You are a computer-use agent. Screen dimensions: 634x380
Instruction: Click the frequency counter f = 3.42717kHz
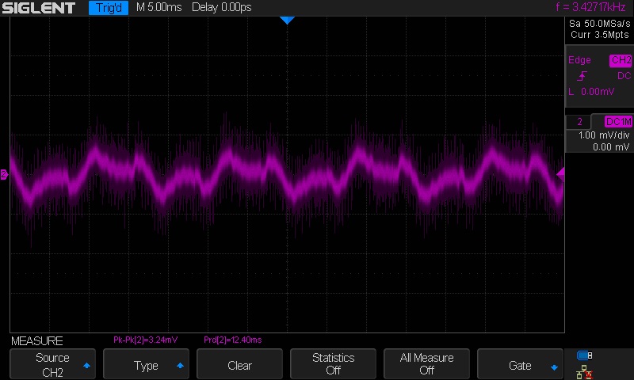[590, 7]
